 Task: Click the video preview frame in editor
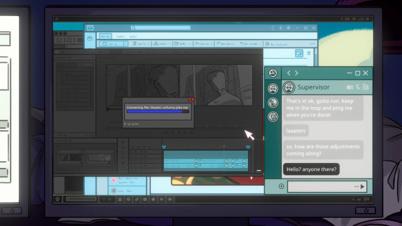point(179,85)
